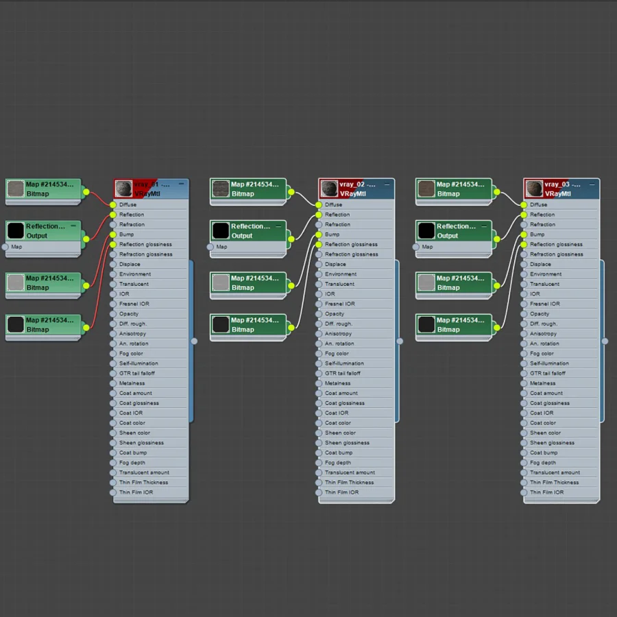The width and height of the screenshot is (617, 617).
Task: Click the Map input socket of middle Reflection Output
Action: point(210,247)
